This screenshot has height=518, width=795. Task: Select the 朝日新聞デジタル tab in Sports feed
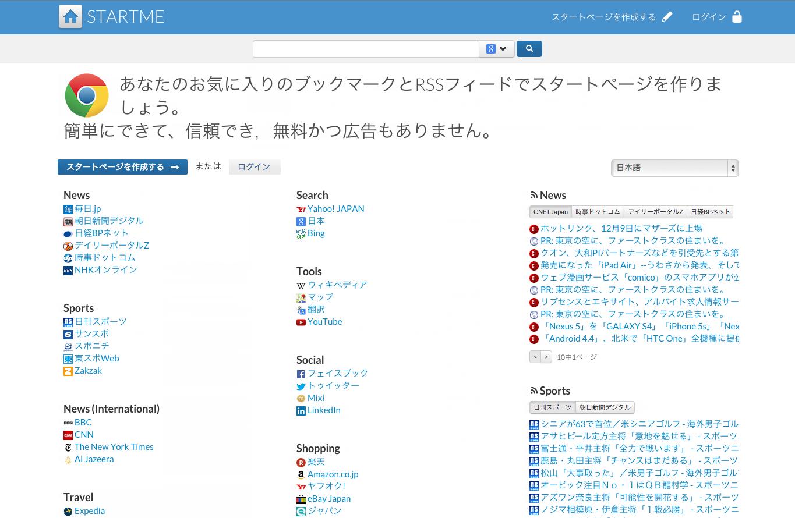[605, 407]
